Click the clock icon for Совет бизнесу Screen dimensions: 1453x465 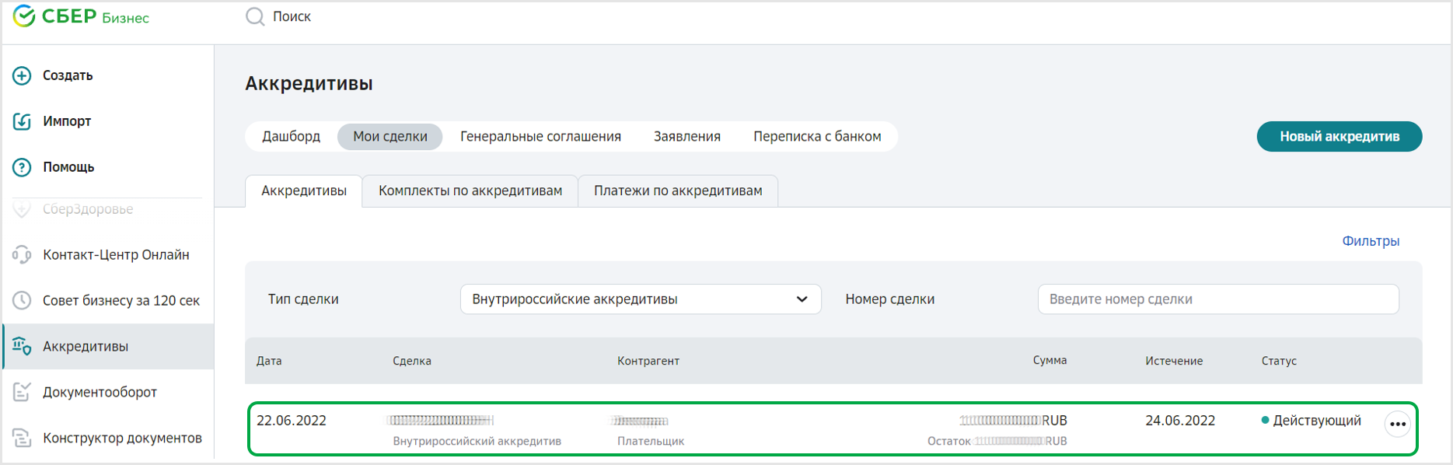click(x=22, y=301)
